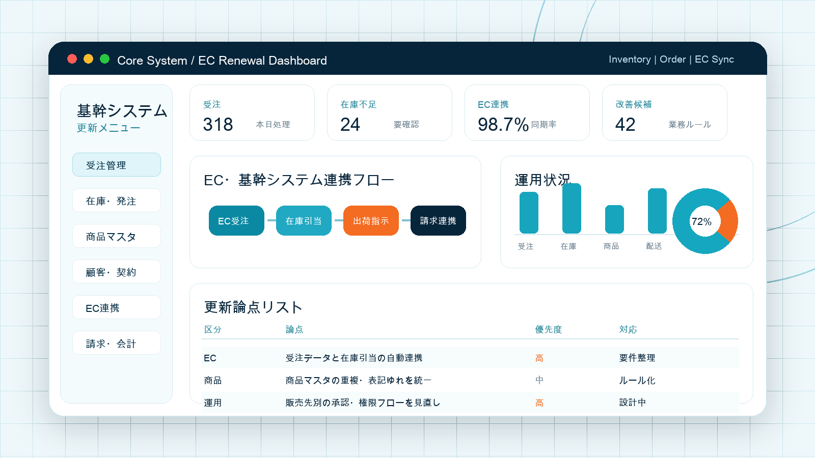Click the Core System / EC Renewal Dashboard title

(222, 60)
